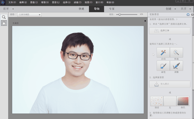Click the 效果图 label above the canvas
This screenshot has height=119, width=194.
coord(15,23)
